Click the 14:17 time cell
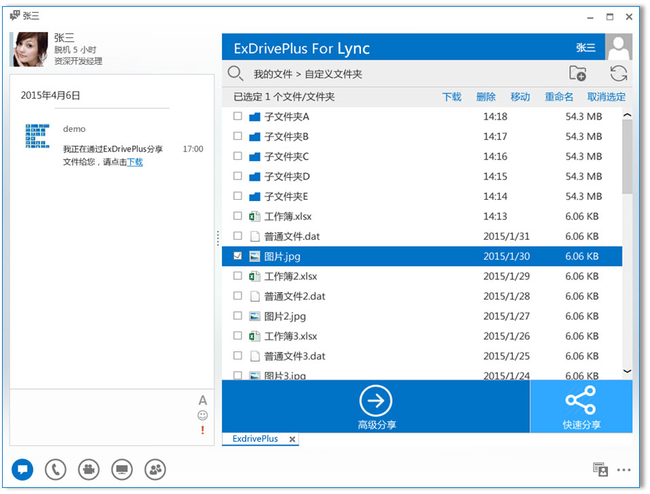650x494 pixels. click(495, 137)
